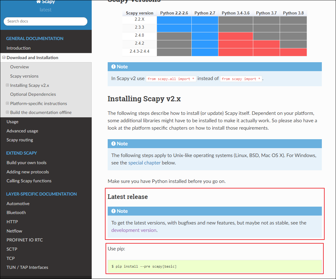Image resolution: width=336 pixels, height=279 pixels.
Task: Click the Python 3.7 column header
Action: (x=266, y=13)
